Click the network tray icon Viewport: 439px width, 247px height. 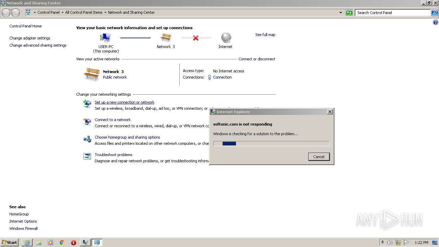pyautogui.click(x=398, y=243)
